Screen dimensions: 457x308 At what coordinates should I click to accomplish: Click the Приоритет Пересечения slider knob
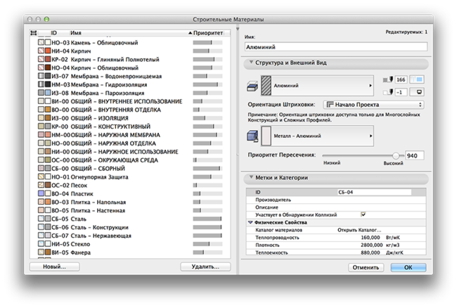[396, 155]
